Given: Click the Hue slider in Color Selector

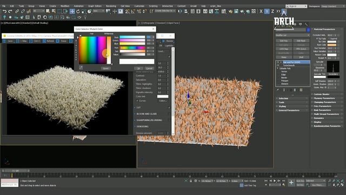Looking at the screenshot, I should [x=132, y=48].
